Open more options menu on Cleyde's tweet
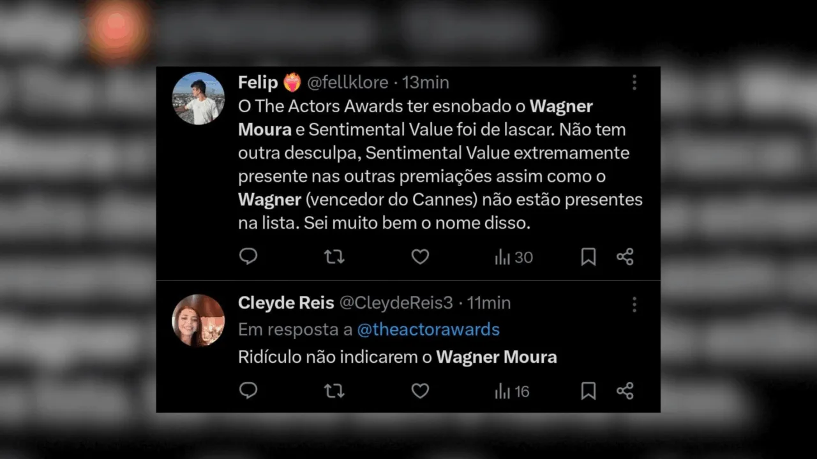 [x=634, y=304]
